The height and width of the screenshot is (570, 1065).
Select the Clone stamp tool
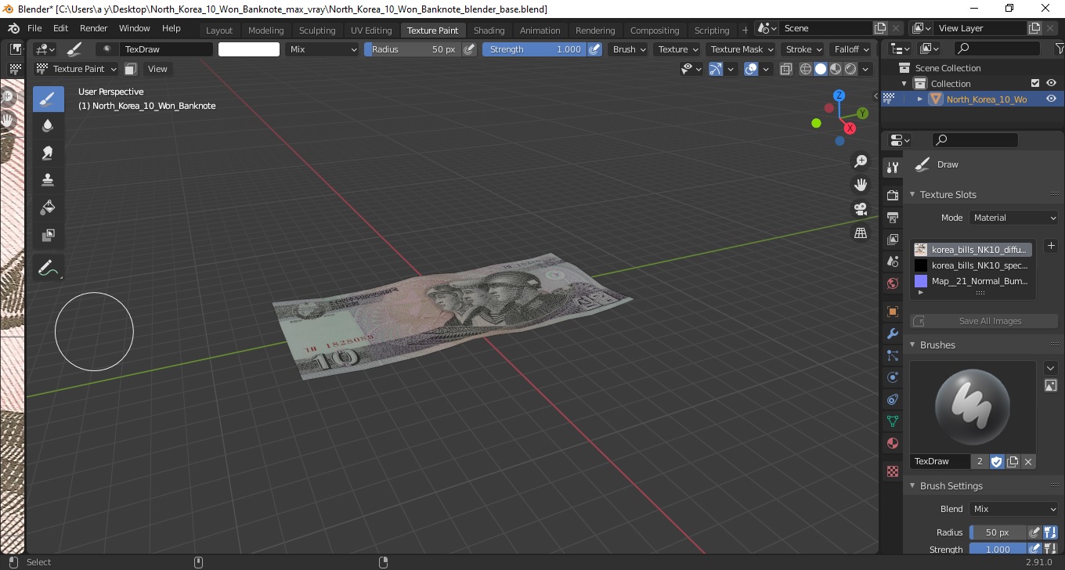pos(48,180)
